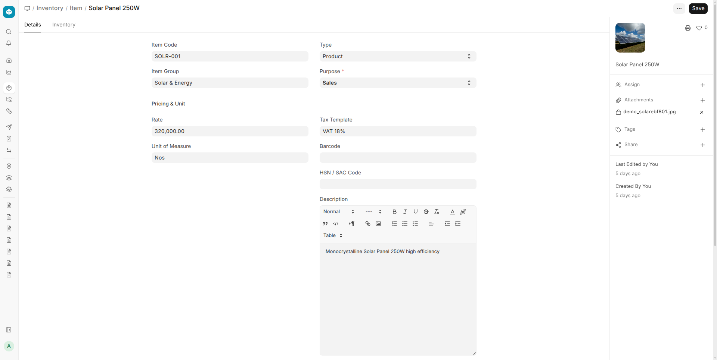Click the transfer arrows sidebar icon

9,150
